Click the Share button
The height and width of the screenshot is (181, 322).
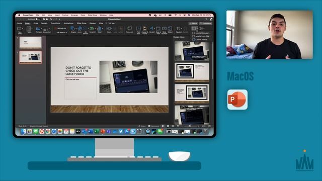(193, 24)
